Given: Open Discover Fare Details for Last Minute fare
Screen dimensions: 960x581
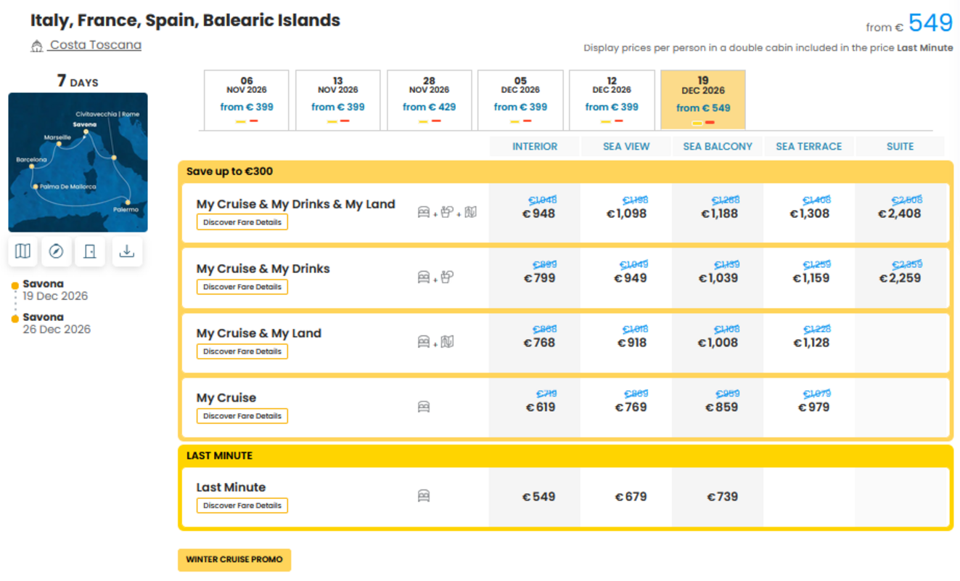Looking at the screenshot, I should (242, 505).
